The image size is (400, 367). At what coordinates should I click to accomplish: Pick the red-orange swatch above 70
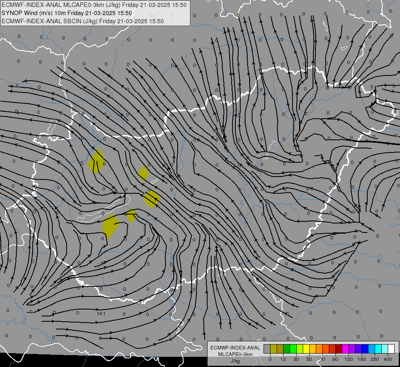pos(326,349)
